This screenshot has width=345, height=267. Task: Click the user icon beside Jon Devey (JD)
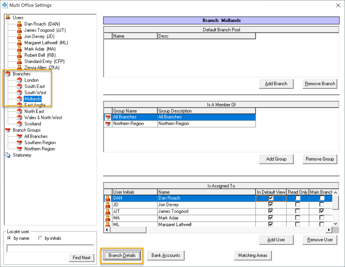coord(19,36)
